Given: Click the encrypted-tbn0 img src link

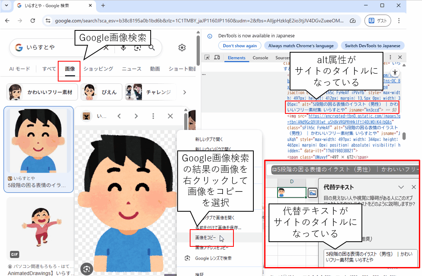Looking at the screenshot, I should click(x=344, y=119).
